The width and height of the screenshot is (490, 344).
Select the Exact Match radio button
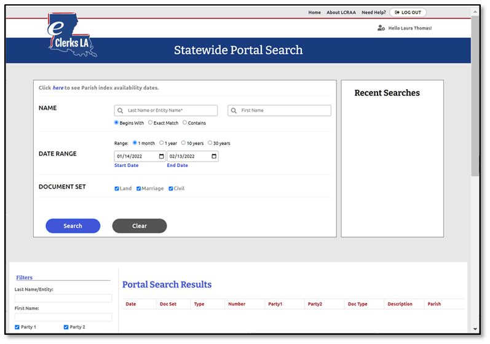(x=151, y=123)
